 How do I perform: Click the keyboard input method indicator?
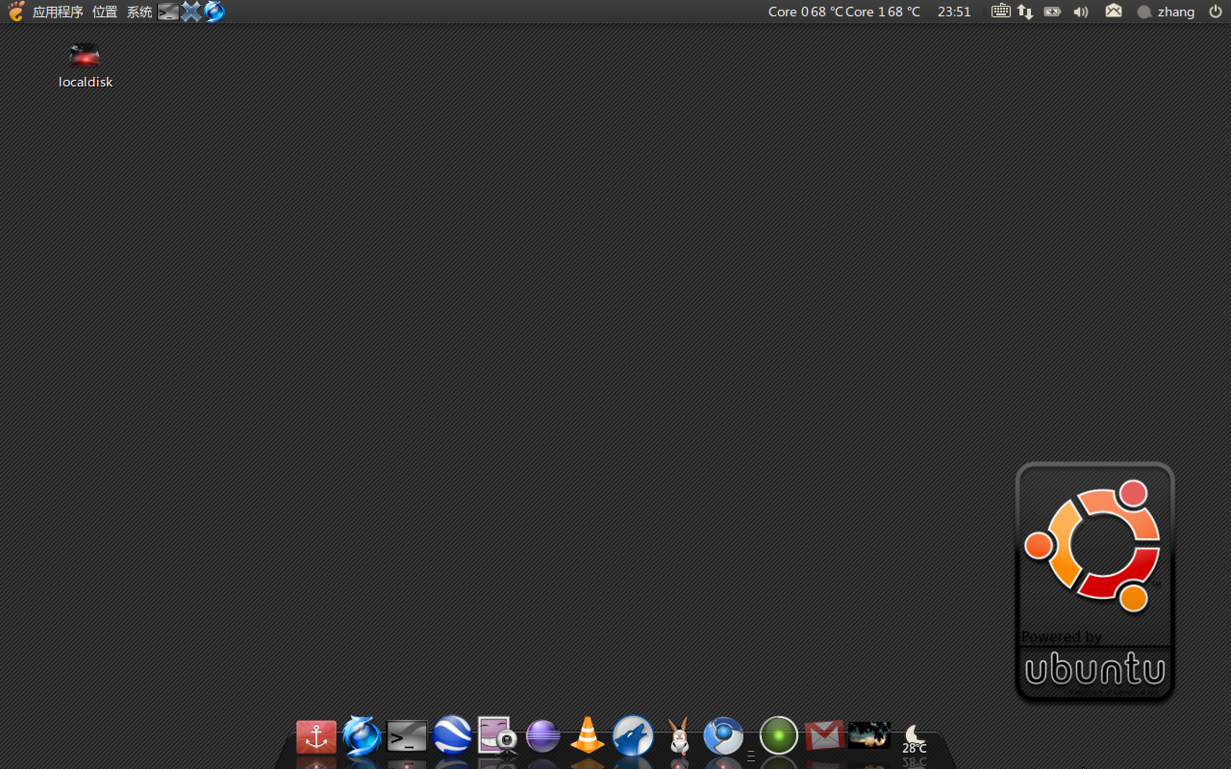tap(1000, 12)
